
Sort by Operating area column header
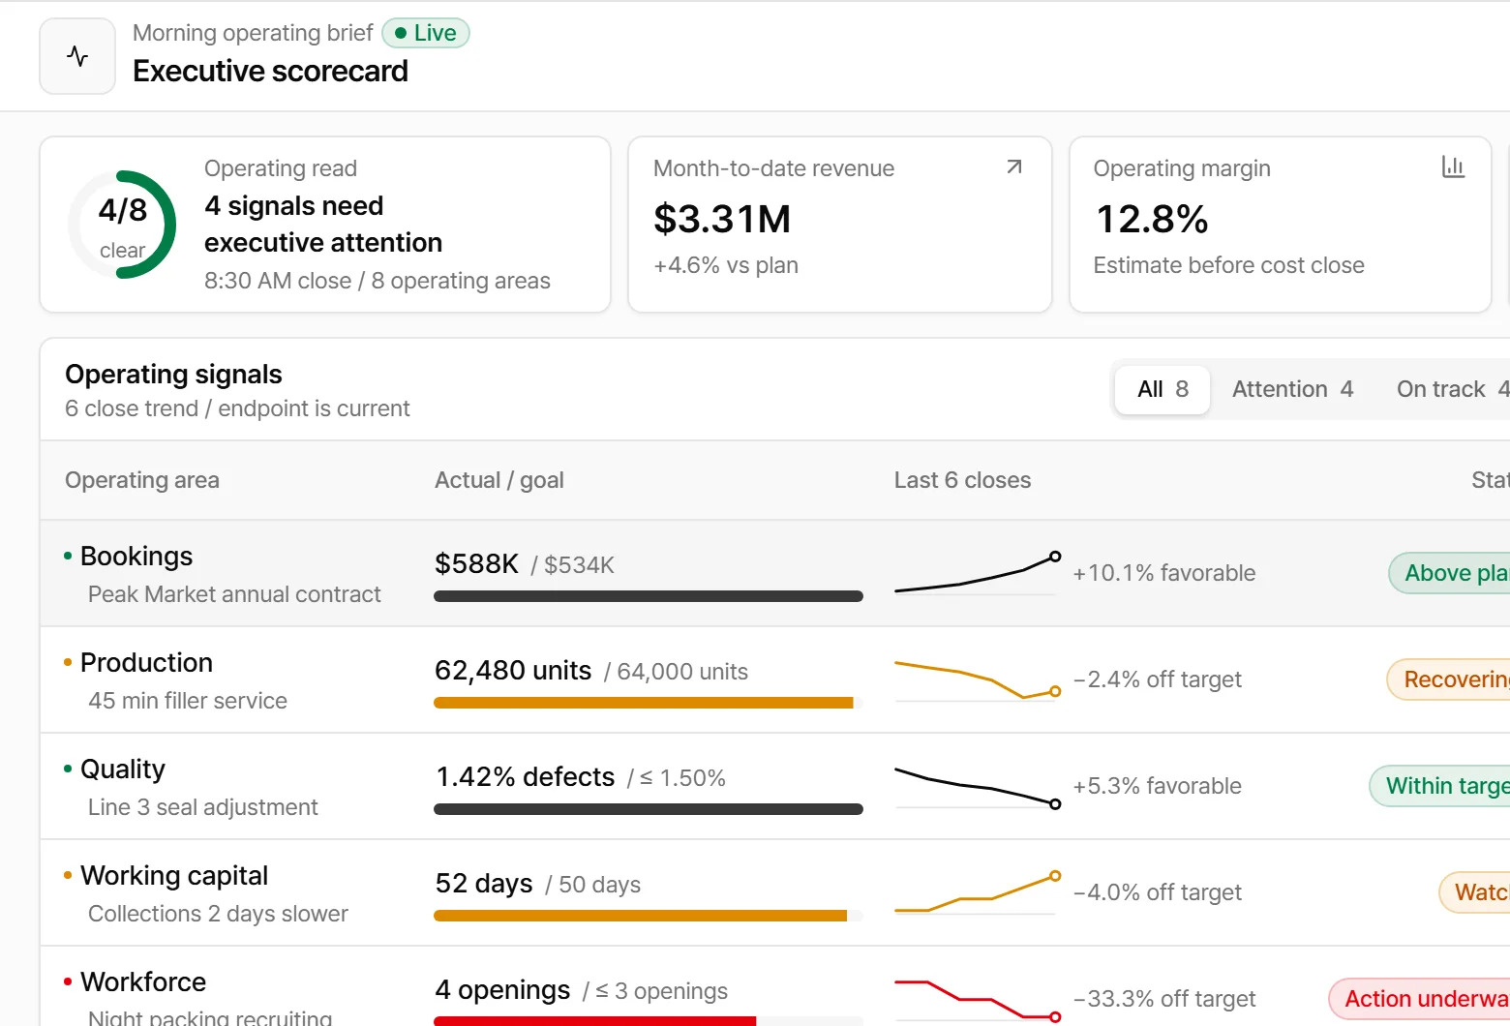142,480
